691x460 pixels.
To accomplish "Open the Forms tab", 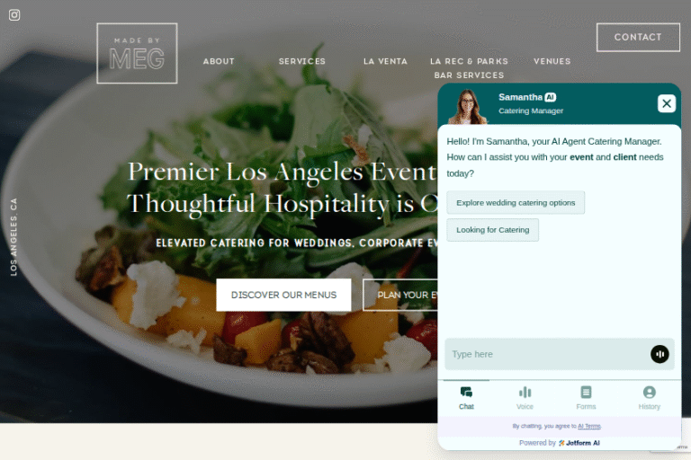I will [586, 398].
